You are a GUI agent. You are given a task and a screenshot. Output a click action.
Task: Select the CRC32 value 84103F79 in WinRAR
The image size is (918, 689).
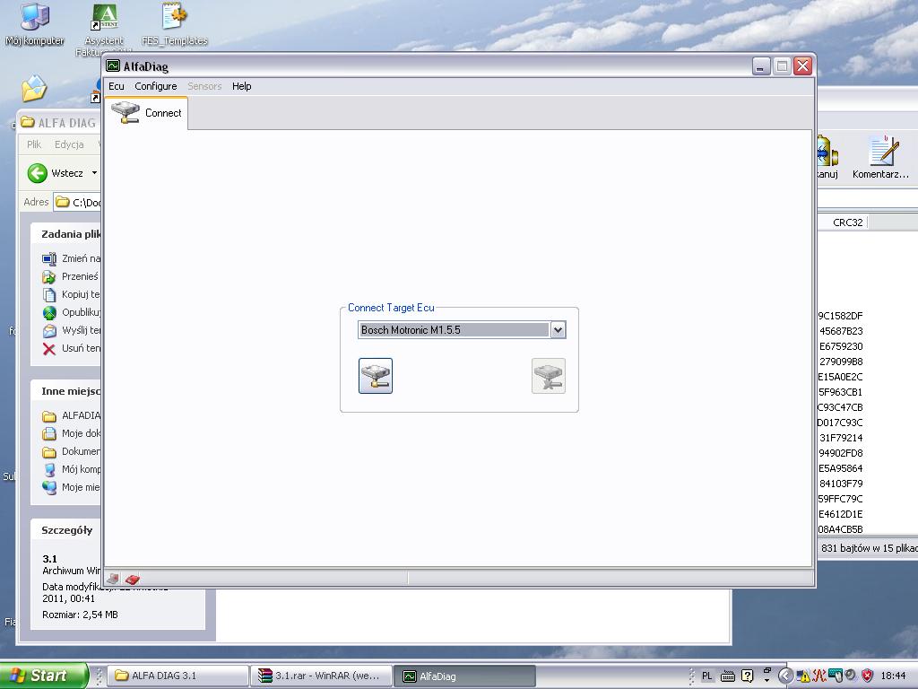(x=841, y=484)
